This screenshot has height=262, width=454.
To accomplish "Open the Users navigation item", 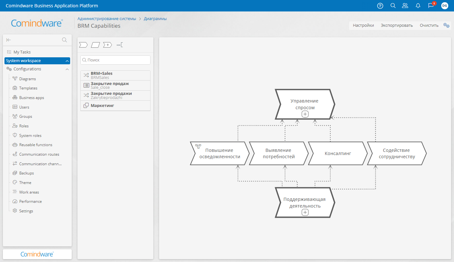I will (x=24, y=107).
